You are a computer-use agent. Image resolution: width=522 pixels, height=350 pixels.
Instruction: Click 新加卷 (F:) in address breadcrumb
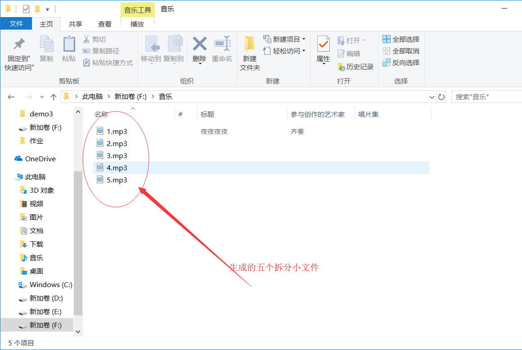click(x=130, y=97)
